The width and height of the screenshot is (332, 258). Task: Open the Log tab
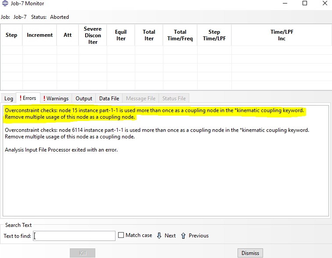[x=9, y=99]
